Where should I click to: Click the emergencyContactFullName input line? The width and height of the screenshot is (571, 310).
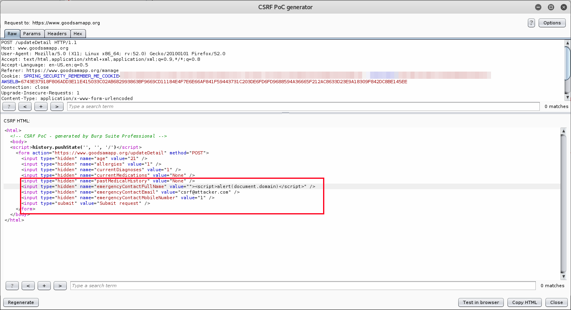[x=168, y=186]
